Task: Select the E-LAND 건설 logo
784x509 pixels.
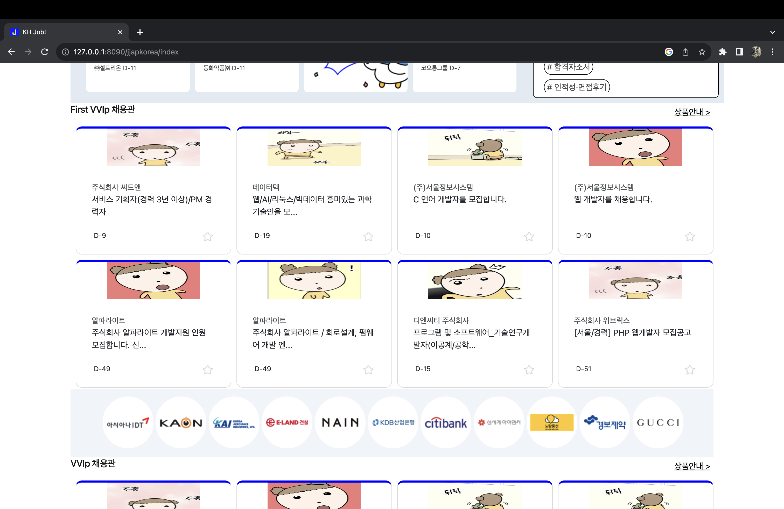Action: pyautogui.click(x=287, y=422)
